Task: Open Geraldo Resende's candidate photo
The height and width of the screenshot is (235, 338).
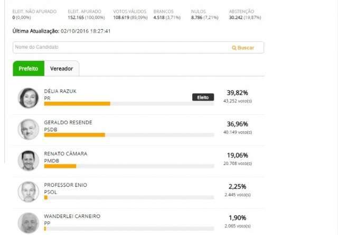Action: point(28,129)
